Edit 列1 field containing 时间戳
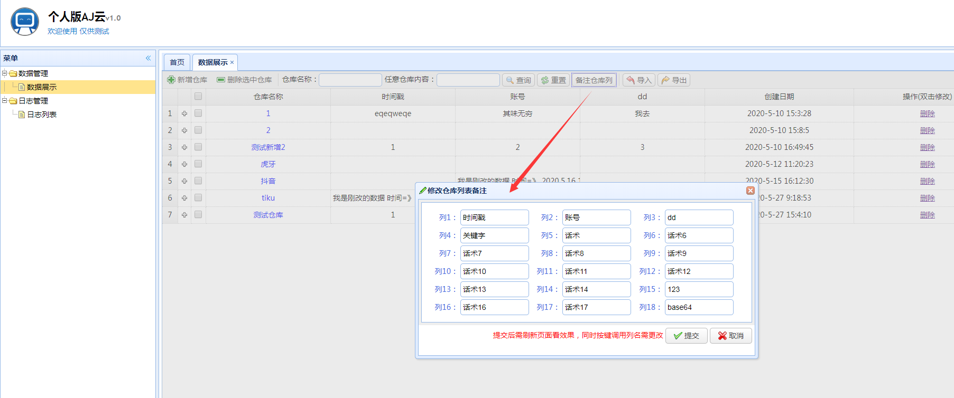 [494, 217]
